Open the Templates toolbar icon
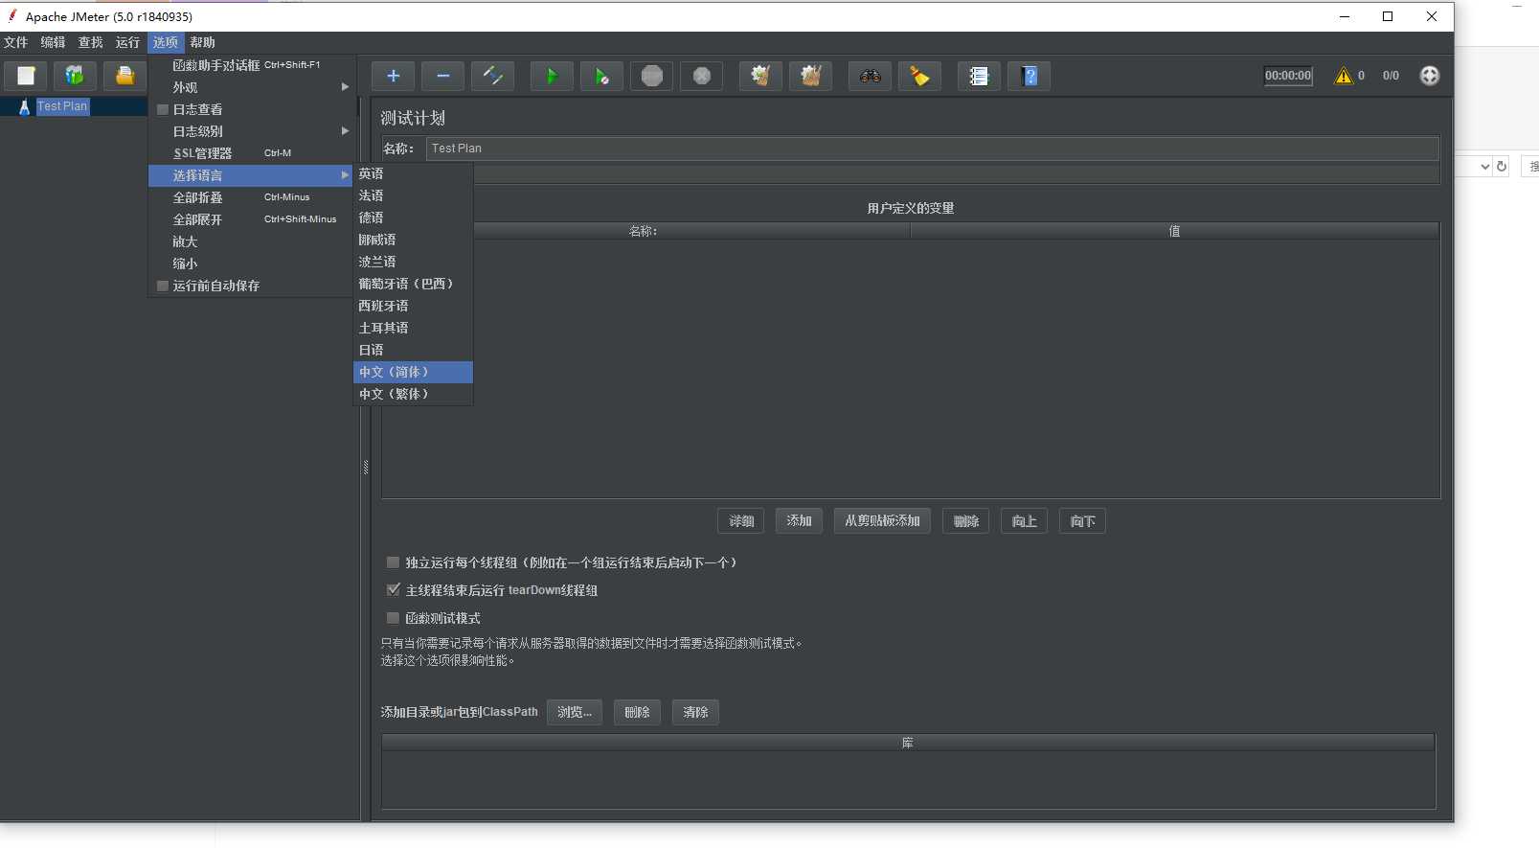The height and width of the screenshot is (848, 1539). coord(75,76)
